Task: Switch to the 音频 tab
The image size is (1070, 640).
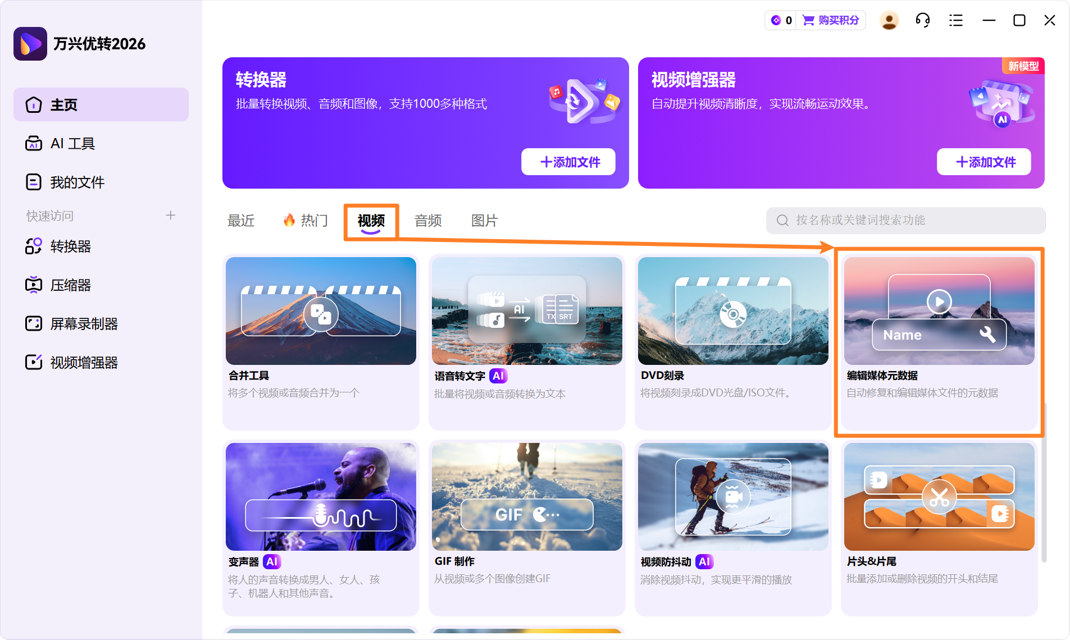Action: click(427, 220)
